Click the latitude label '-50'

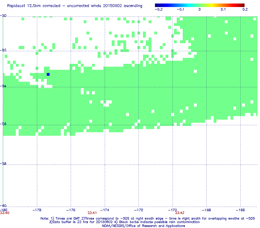point(3,16)
